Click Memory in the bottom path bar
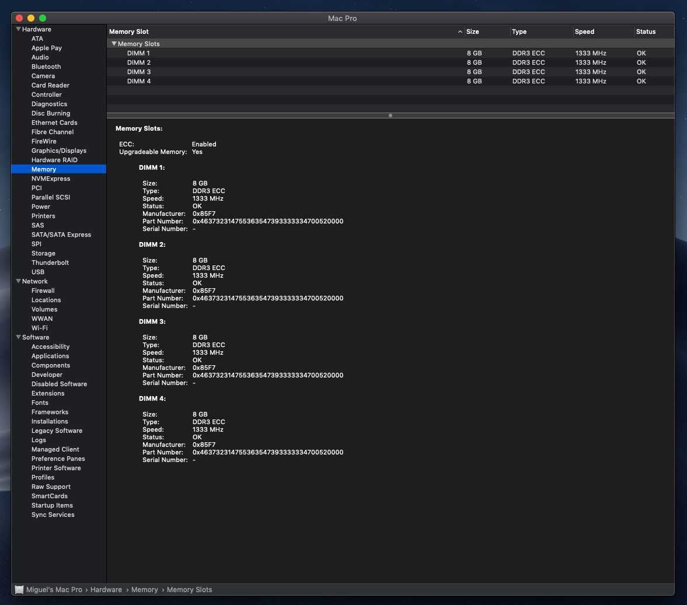Viewport: 687px width, 605px height. (145, 590)
